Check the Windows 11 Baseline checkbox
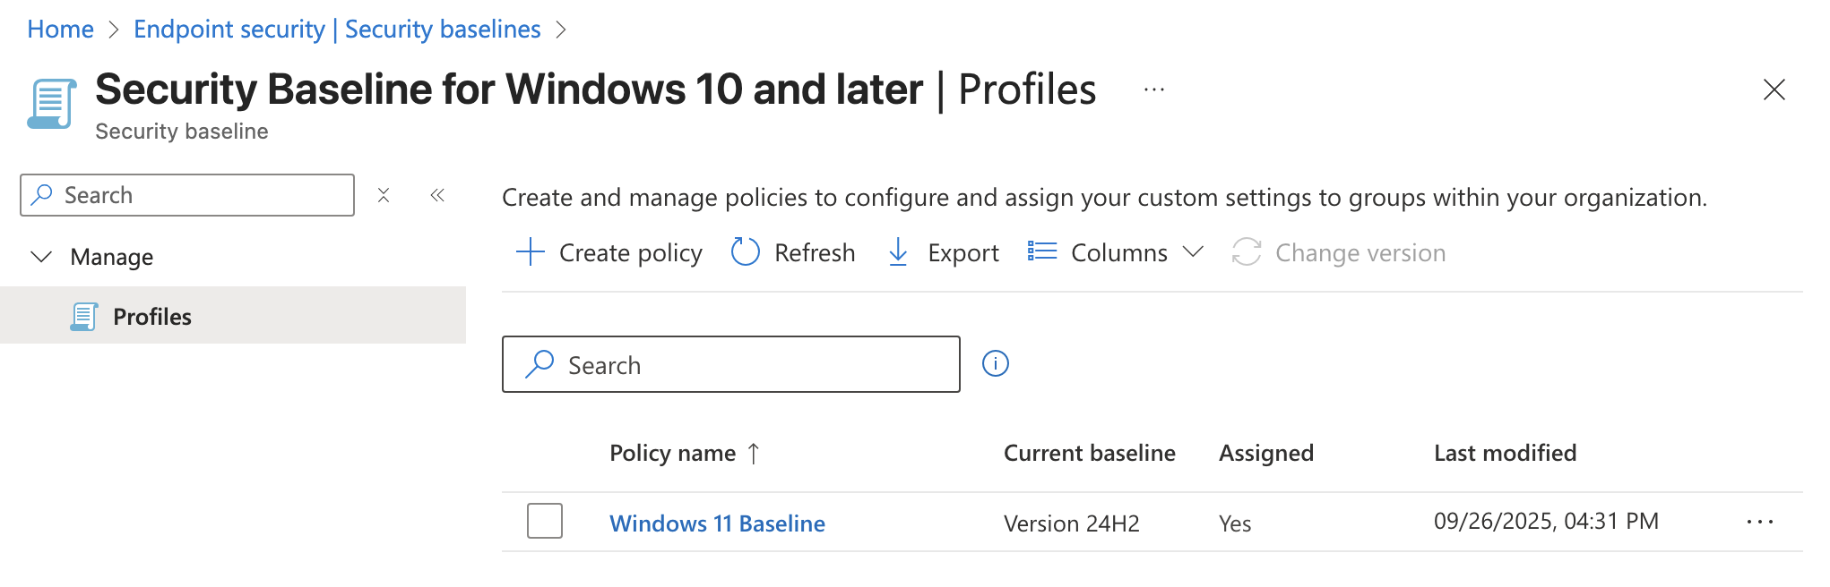The image size is (1830, 587). (545, 521)
